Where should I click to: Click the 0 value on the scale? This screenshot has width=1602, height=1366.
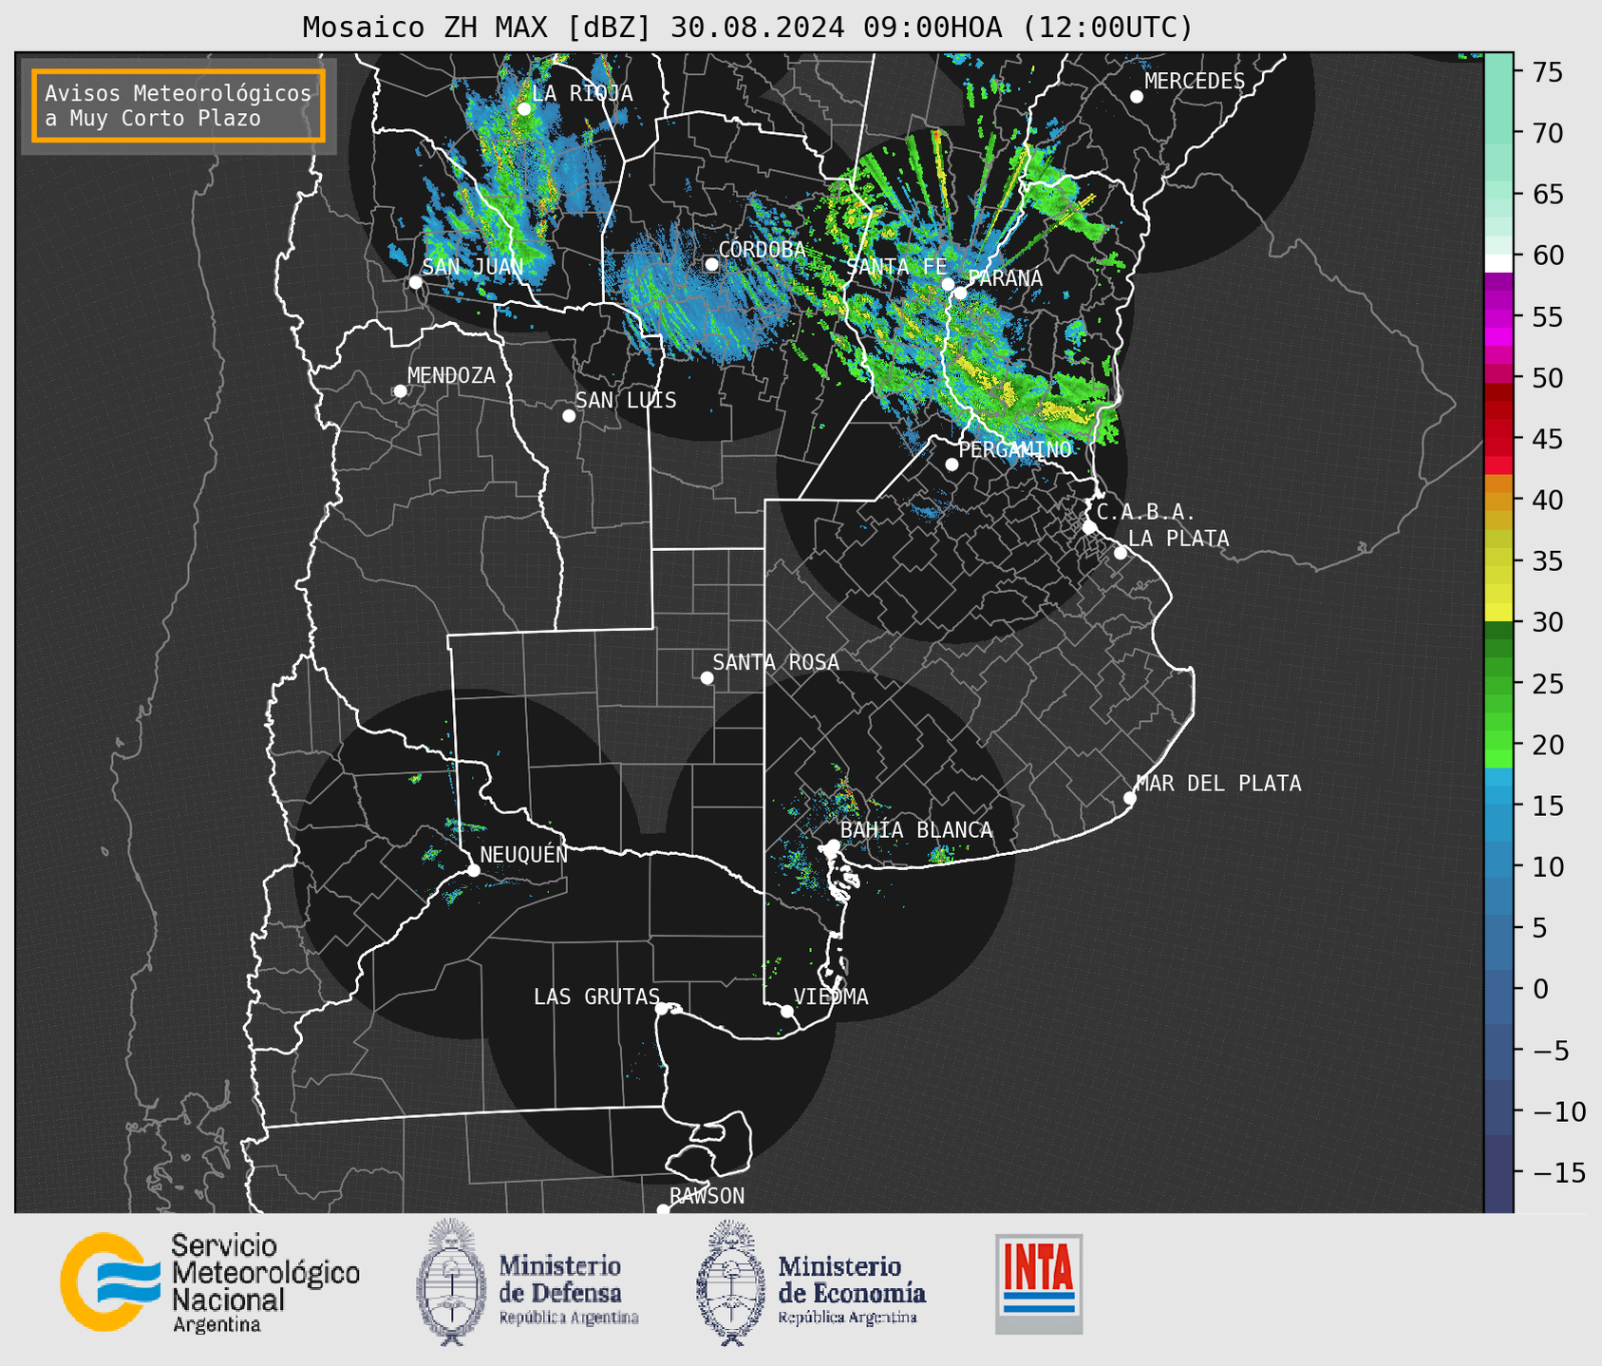(1541, 989)
